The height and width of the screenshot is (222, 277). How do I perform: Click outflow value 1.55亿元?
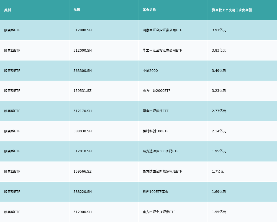click(x=219, y=212)
